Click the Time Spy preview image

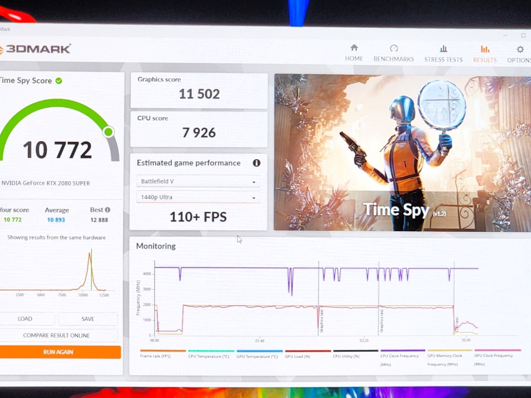[x=402, y=153]
